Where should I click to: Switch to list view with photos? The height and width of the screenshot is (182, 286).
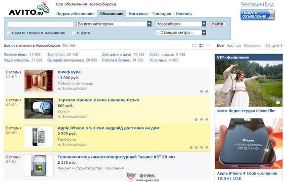click(x=201, y=45)
